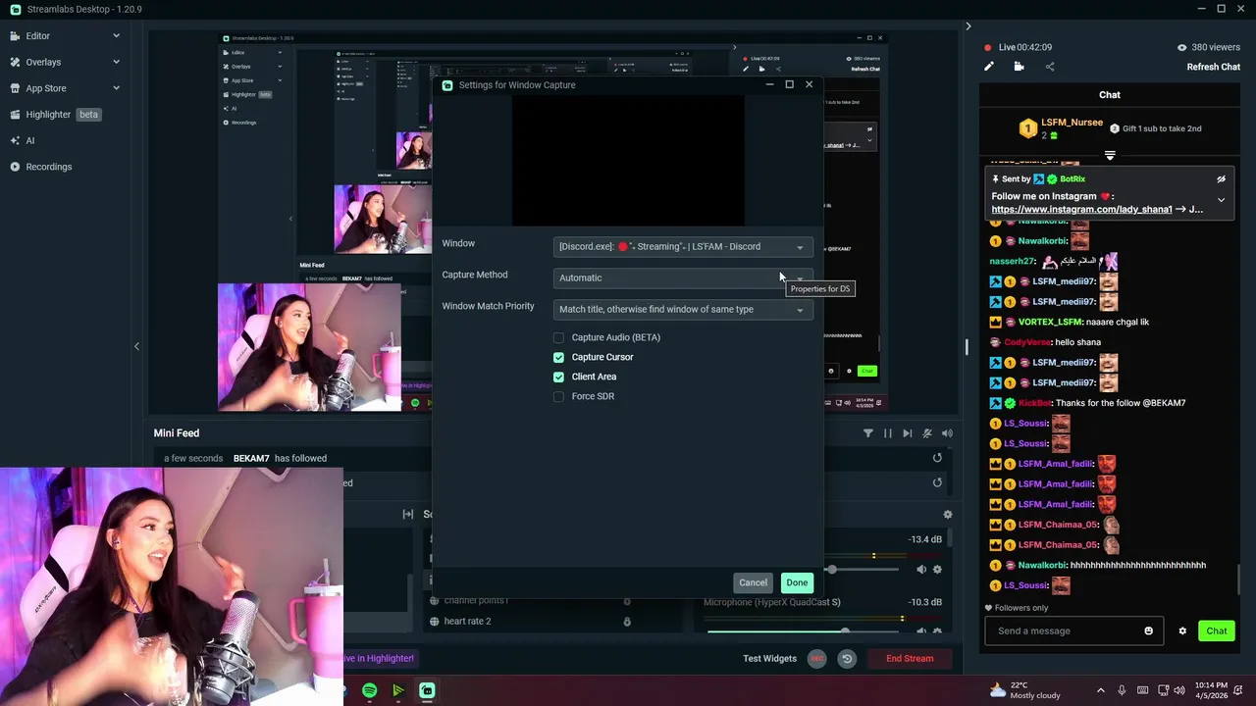Replay the second Mini Feed event

click(937, 482)
